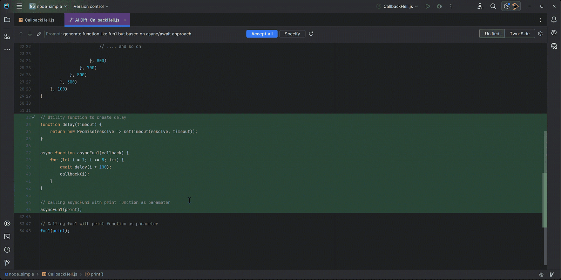Click 'fun1(print);' code line

click(55, 231)
